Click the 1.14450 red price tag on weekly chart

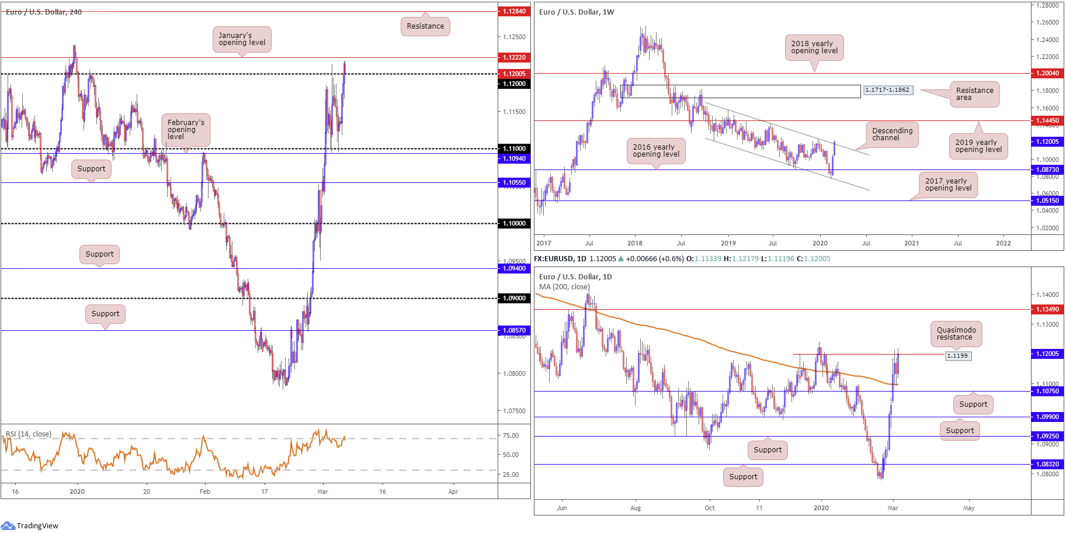pos(1047,120)
